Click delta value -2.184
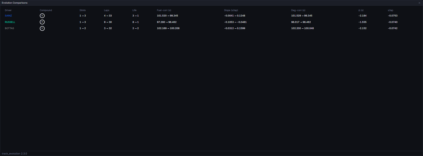This screenshot has height=156, width=423. (x=363, y=16)
